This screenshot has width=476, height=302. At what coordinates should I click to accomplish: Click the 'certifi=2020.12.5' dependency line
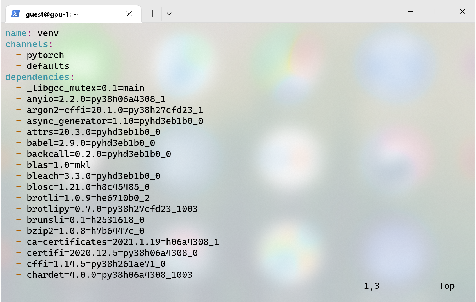pyautogui.click(x=112, y=253)
